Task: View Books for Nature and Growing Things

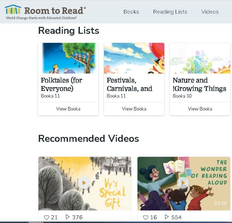Action: pyautogui.click(x=200, y=109)
